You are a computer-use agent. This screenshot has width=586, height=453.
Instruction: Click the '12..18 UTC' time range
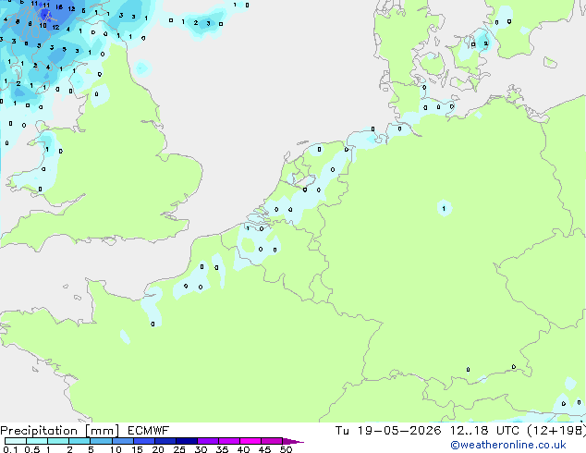484,431
